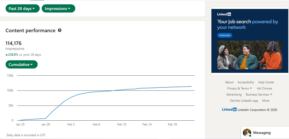The width and height of the screenshot is (289, 139).
Task: Open the Messaging panel
Action: (262, 133)
